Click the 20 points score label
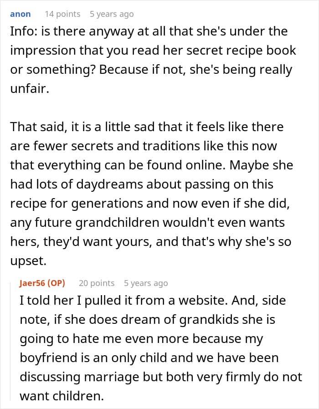 click(97, 283)
